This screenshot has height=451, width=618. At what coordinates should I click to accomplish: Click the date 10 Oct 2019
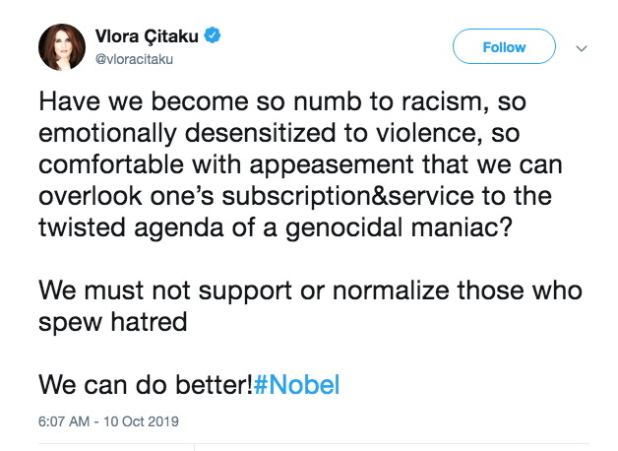[142, 420]
